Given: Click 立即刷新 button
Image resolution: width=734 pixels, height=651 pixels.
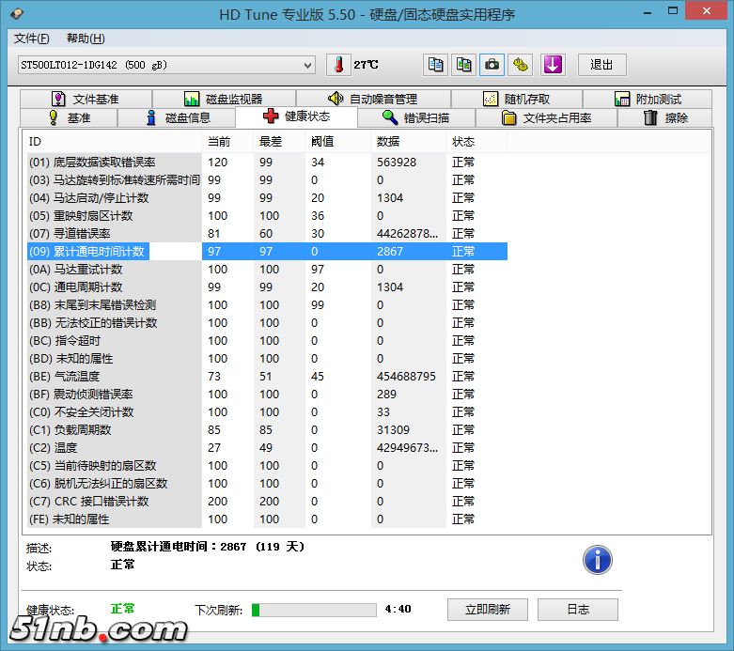Looking at the screenshot, I should (488, 610).
